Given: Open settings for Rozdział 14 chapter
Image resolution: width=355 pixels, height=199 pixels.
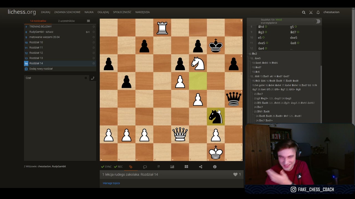Looking at the screenshot, I should click(x=94, y=63).
